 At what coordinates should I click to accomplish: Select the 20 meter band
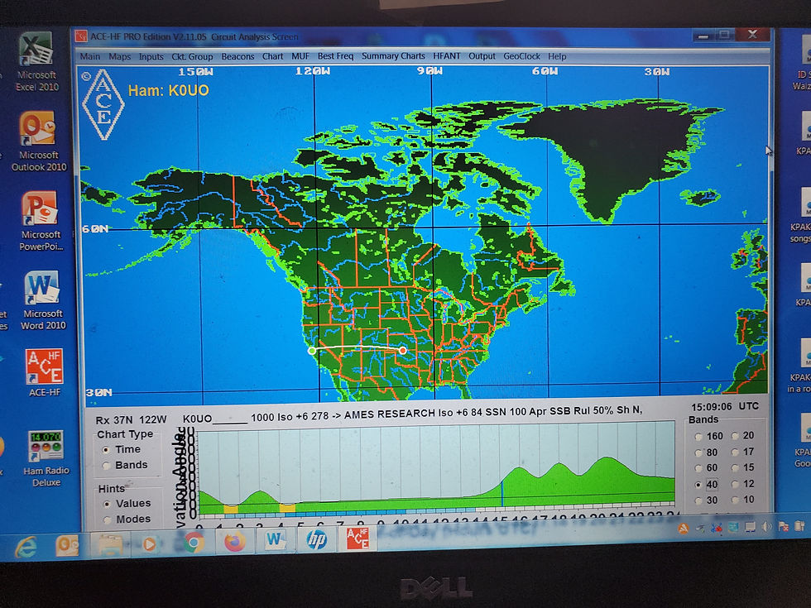point(735,436)
